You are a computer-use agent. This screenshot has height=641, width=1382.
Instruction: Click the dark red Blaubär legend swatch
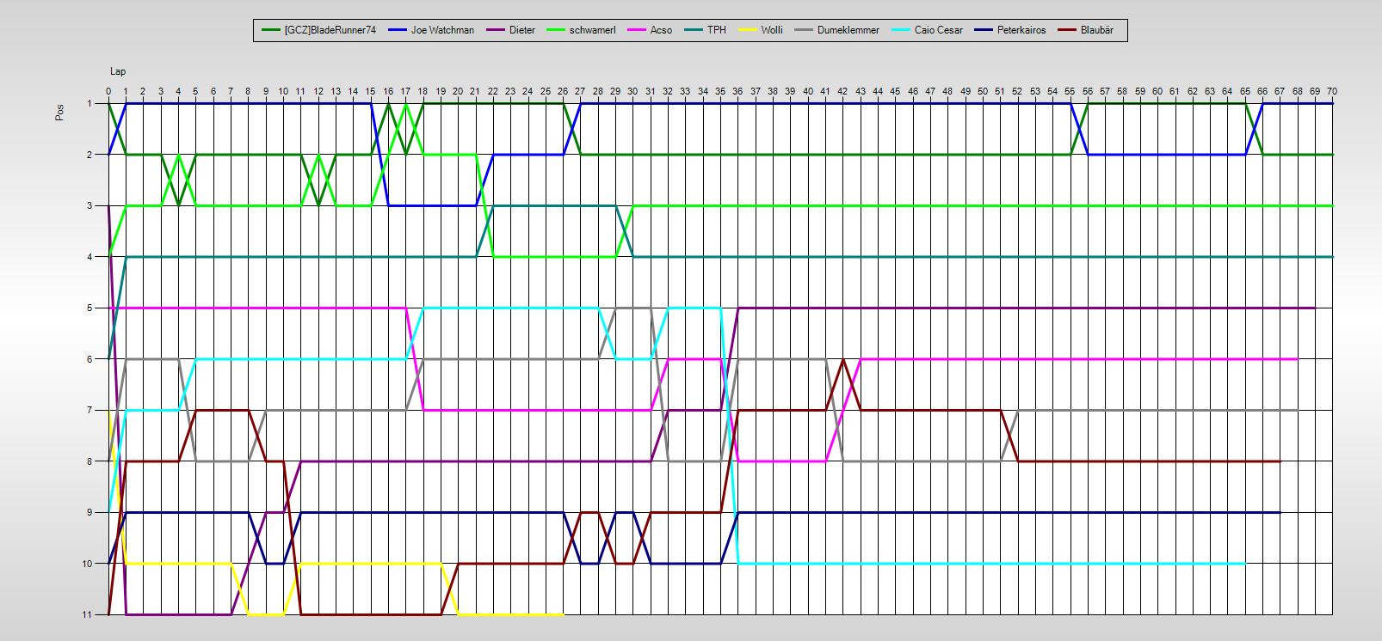[x=1067, y=30]
